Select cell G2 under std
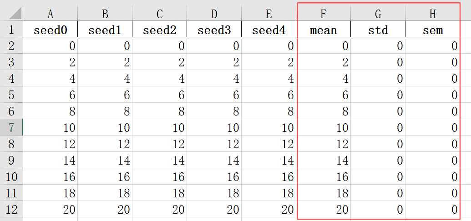 click(378, 46)
